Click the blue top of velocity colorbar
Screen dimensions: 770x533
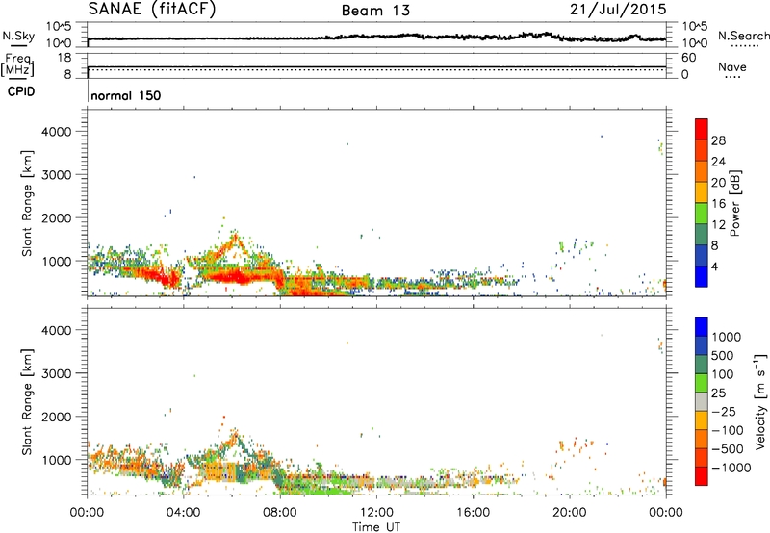pos(702,327)
